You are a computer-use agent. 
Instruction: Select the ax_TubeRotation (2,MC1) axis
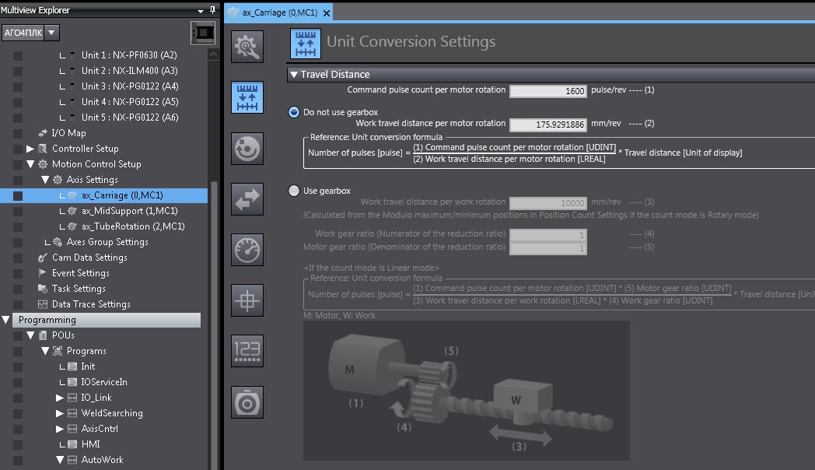[x=133, y=226]
